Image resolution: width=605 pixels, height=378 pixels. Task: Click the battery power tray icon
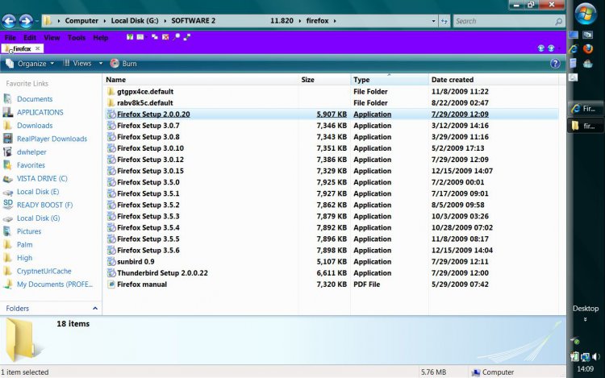coord(574,357)
